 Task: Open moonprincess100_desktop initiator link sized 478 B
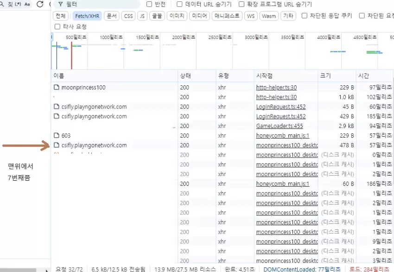(287, 145)
